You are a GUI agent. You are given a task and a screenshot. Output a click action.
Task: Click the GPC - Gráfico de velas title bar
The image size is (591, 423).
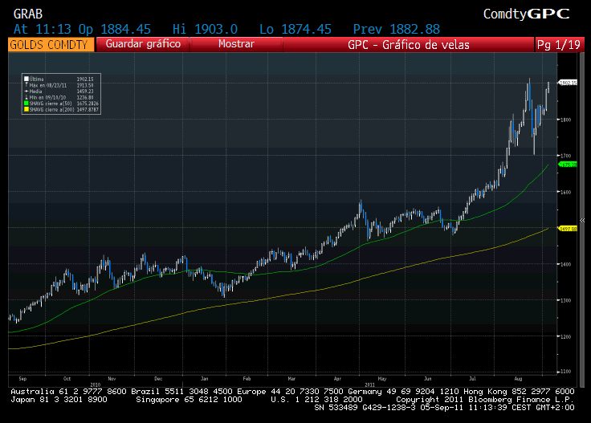(x=408, y=45)
